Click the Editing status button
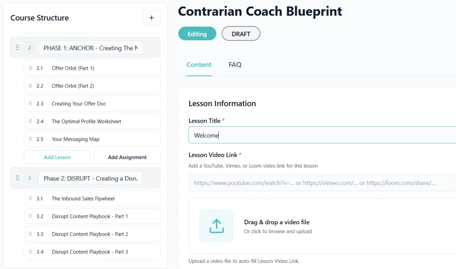 [x=197, y=34]
